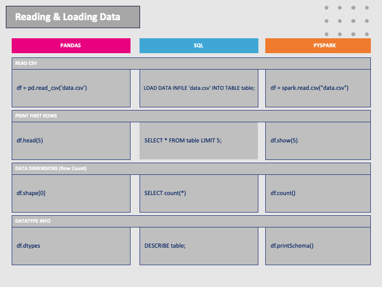The width and height of the screenshot is (382, 287).
Task: Select the orange PYSPARK column header
Action: point(318,46)
